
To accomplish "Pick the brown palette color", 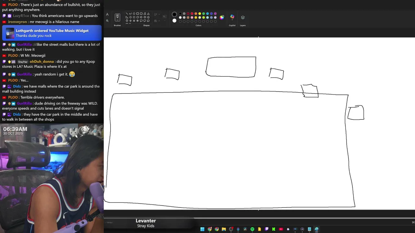I will pos(188,17).
